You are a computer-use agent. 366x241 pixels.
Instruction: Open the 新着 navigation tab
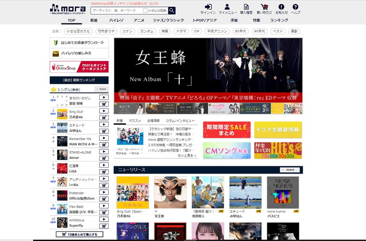[94, 20]
